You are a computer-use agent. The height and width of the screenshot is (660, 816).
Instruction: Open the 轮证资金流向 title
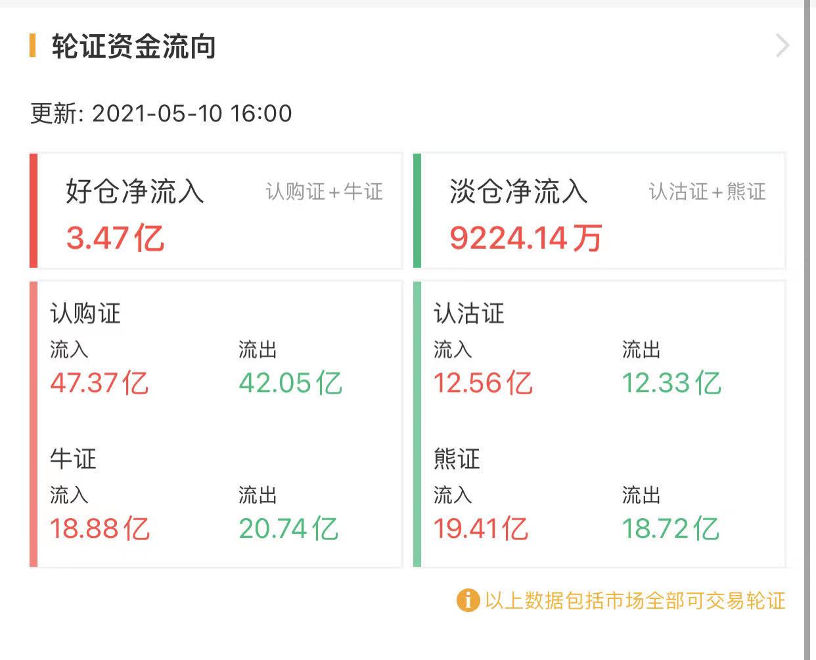pyautogui.click(x=134, y=47)
